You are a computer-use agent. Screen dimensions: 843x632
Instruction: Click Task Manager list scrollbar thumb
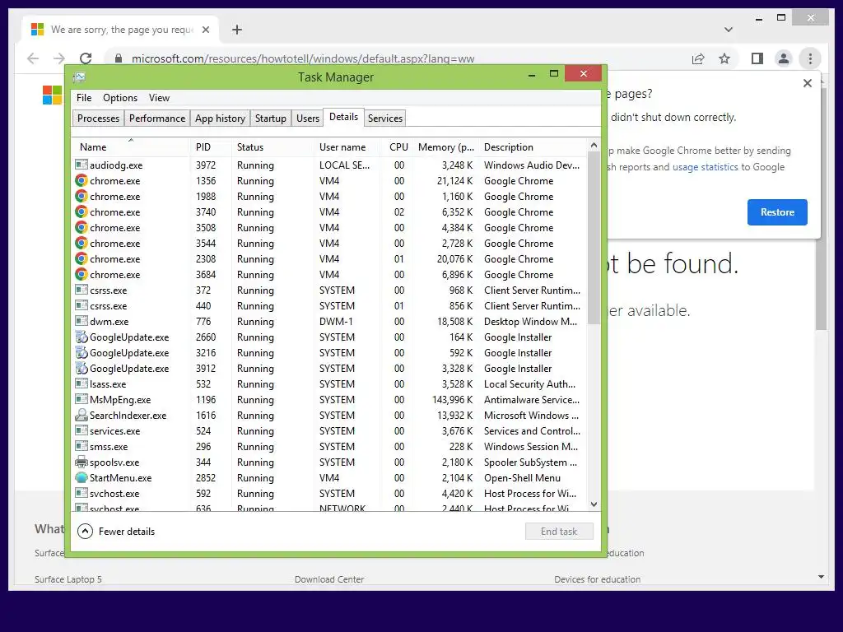click(594, 238)
